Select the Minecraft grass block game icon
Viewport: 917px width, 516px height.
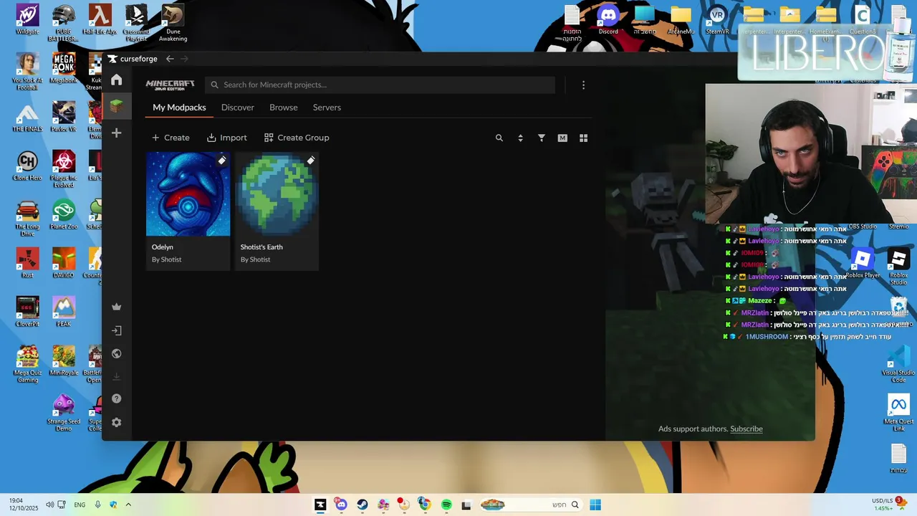pyautogui.click(x=116, y=106)
